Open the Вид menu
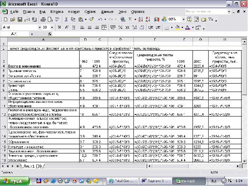The width and height of the screenshot is (248, 186). click(x=42, y=12)
